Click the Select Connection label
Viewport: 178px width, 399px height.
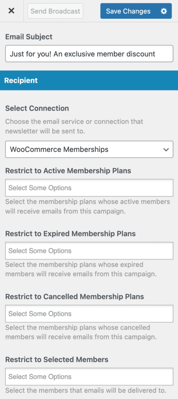[37, 108]
